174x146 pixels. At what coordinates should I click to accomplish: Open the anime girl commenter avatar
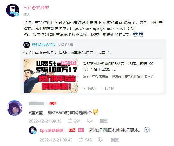15,108
